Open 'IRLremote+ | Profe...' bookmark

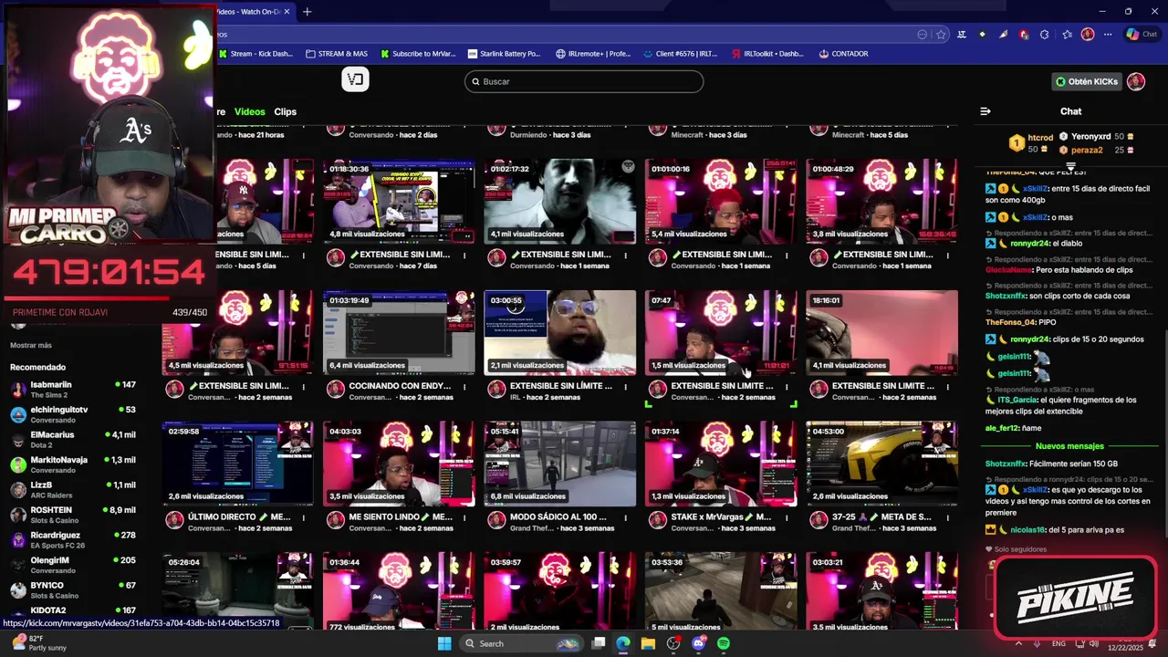pos(593,54)
